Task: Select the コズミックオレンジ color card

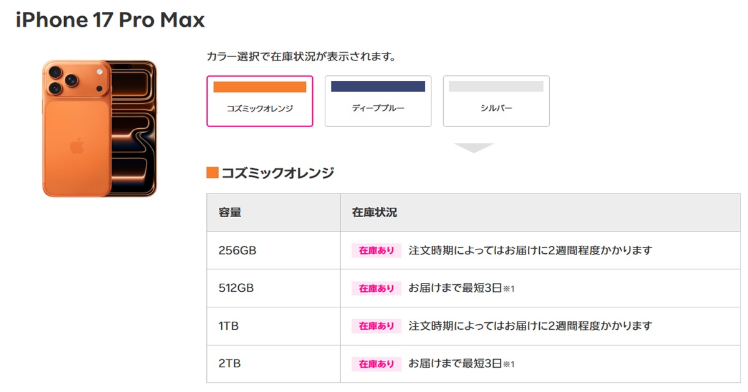Action: 259,101
